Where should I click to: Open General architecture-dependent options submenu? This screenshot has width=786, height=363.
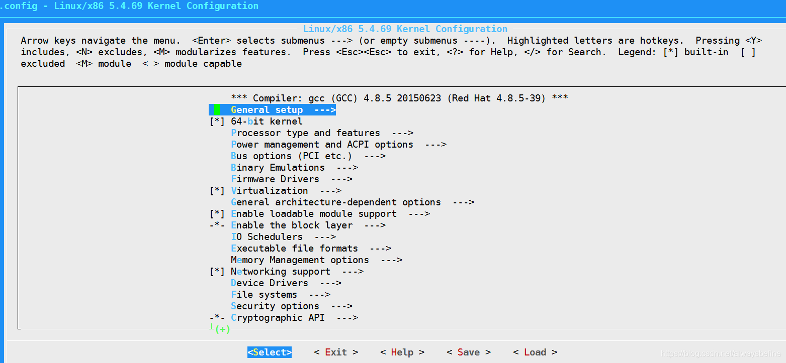point(353,202)
